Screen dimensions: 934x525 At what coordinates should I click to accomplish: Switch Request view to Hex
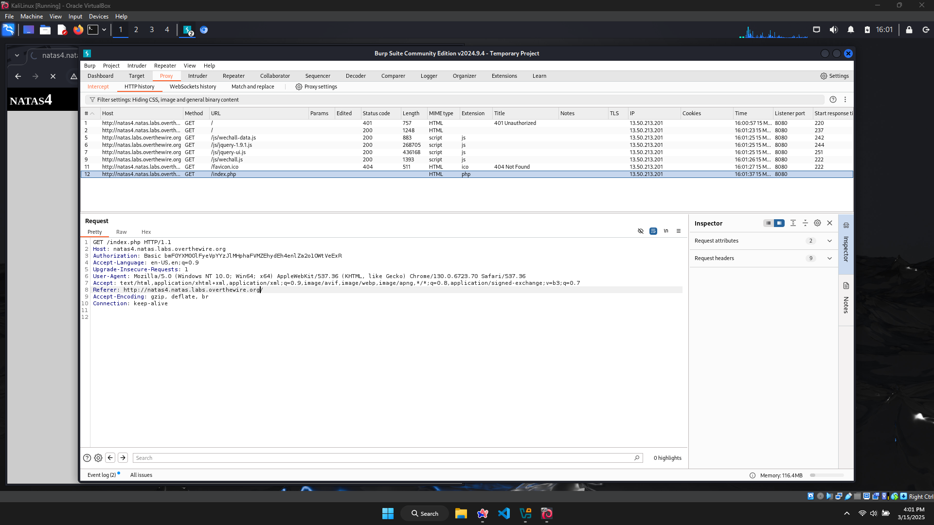coord(146,232)
